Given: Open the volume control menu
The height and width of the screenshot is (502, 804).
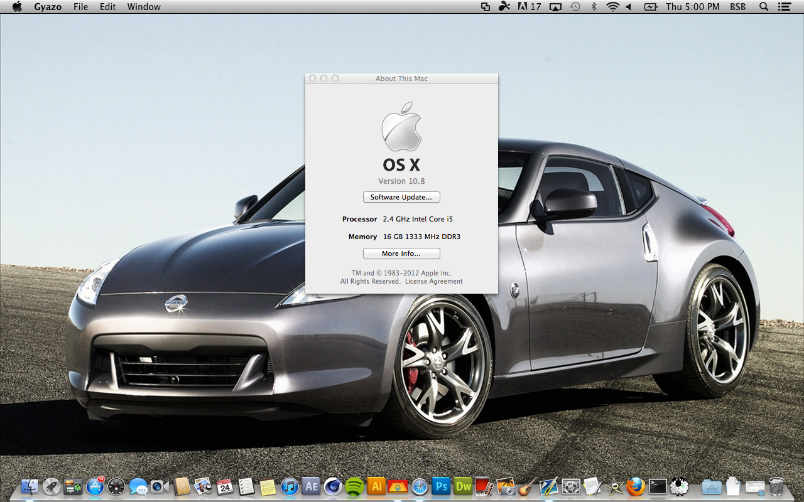Looking at the screenshot, I should click(629, 7).
